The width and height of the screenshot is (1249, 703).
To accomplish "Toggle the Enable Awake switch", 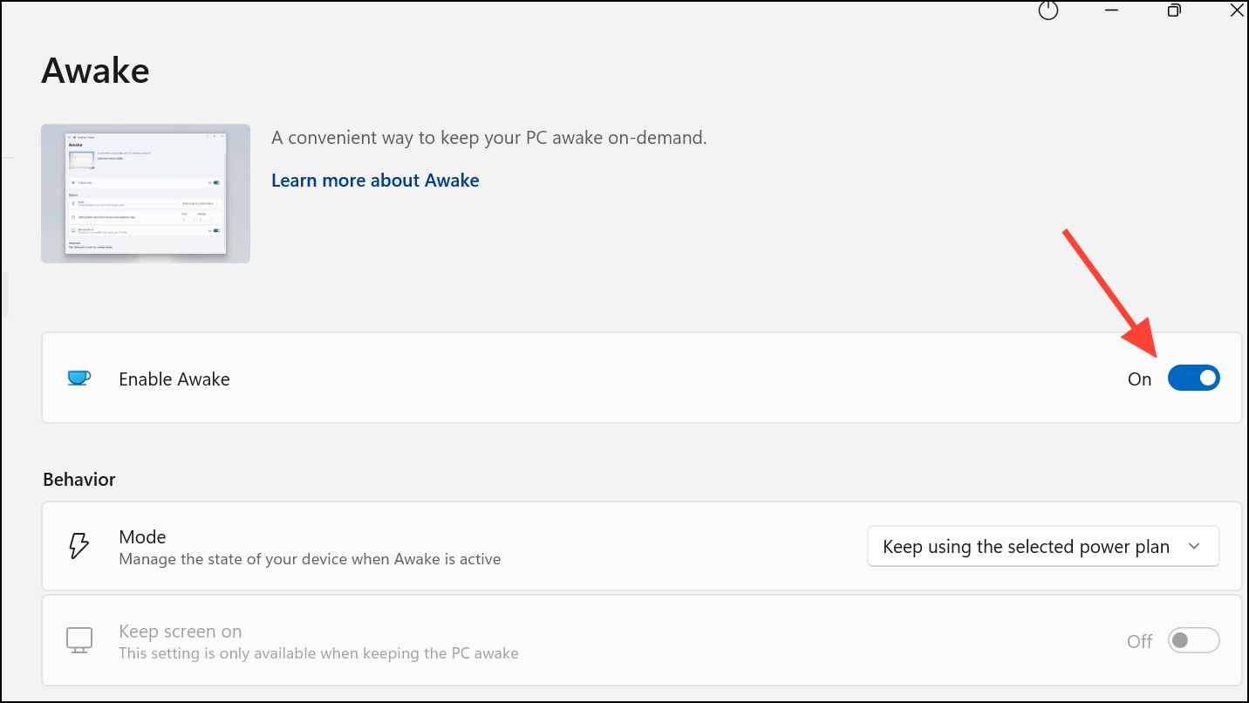I will coord(1193,378).
